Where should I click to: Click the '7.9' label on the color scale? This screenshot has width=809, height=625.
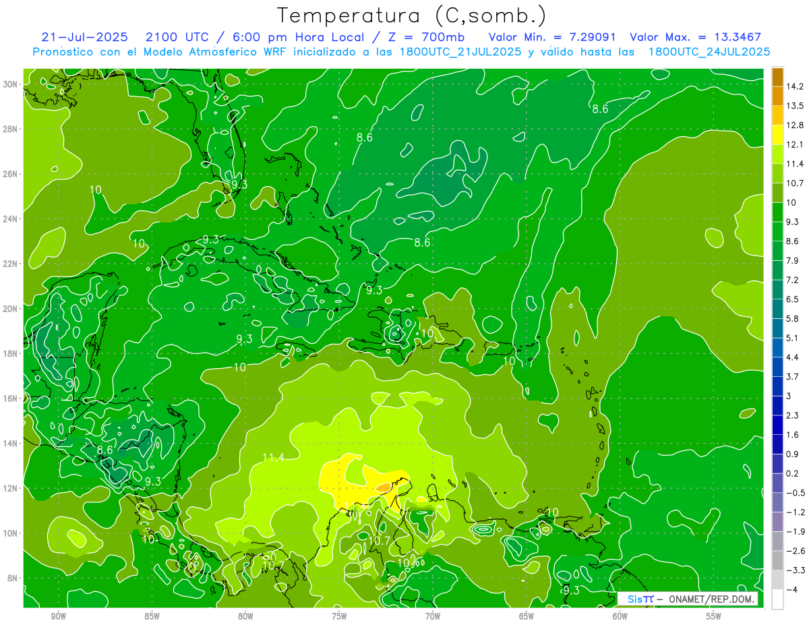793,260
